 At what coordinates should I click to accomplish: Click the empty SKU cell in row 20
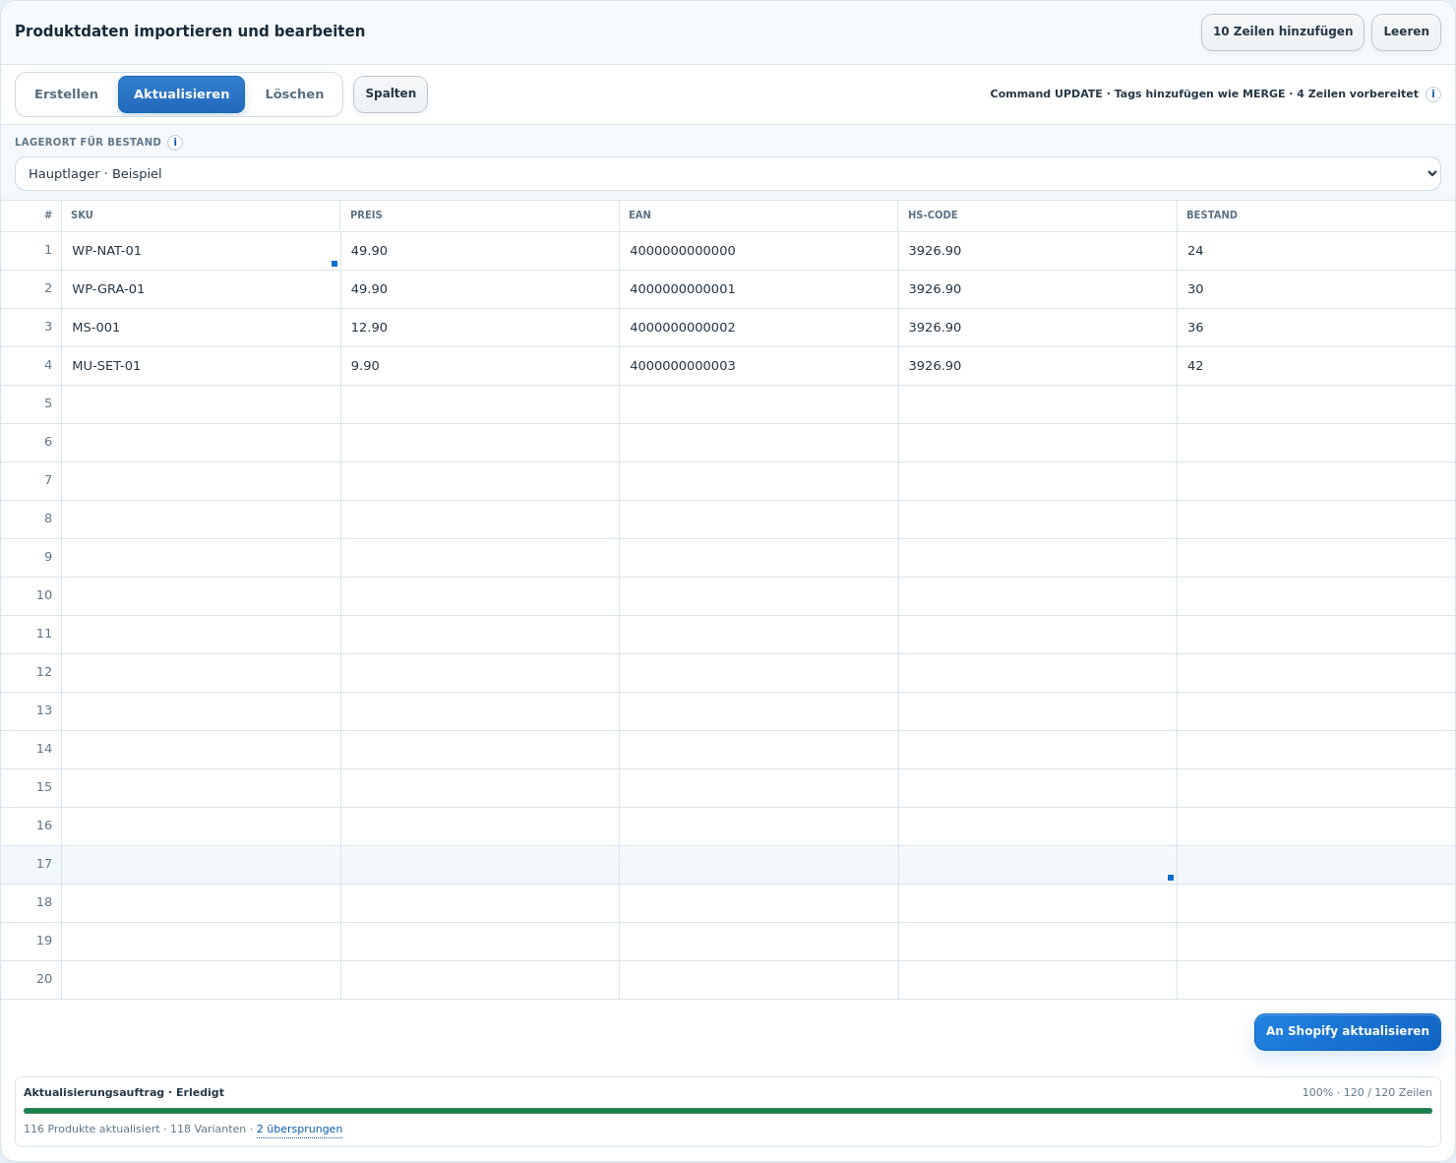(201, 980)
